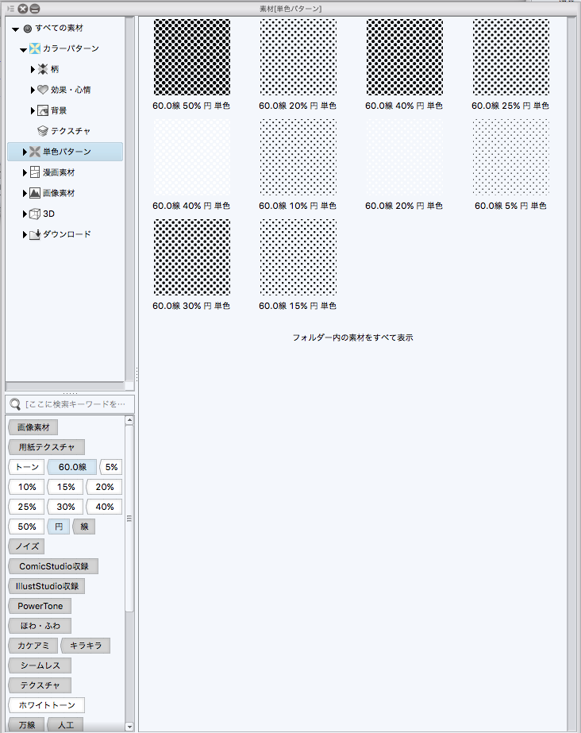The image size is (581, 733).
Task: Click the tag list scroll down arrow
Action: tap(129, 727)
